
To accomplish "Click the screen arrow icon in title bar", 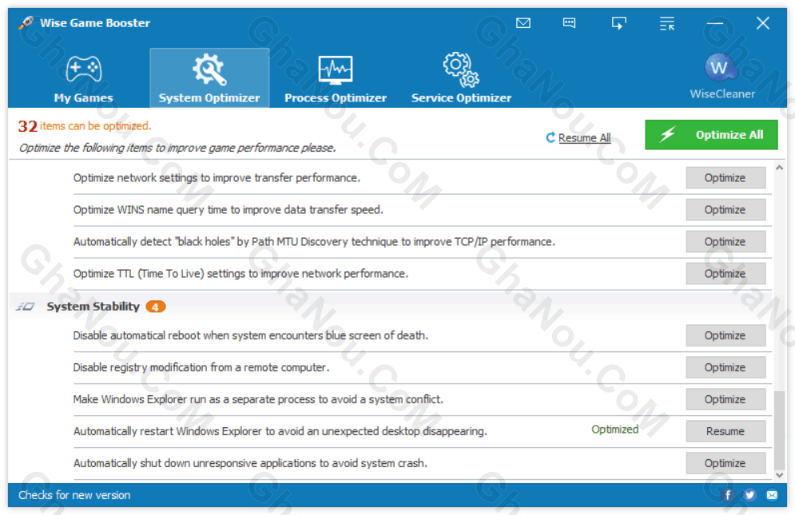I will coord(618,23).
